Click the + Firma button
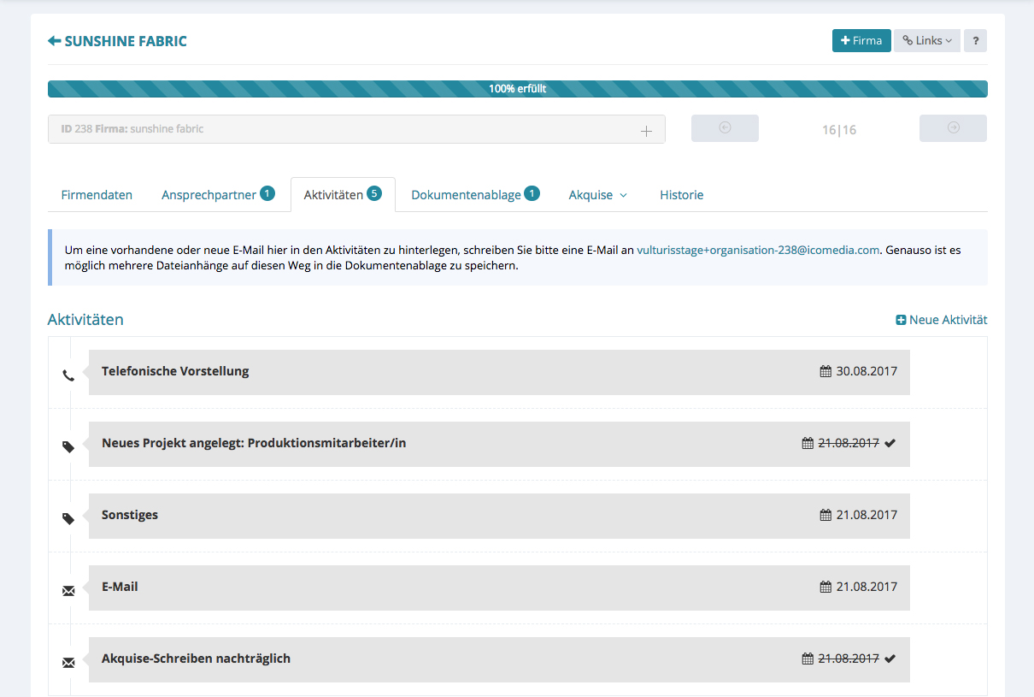1034x697 pixels. point(861,41)
